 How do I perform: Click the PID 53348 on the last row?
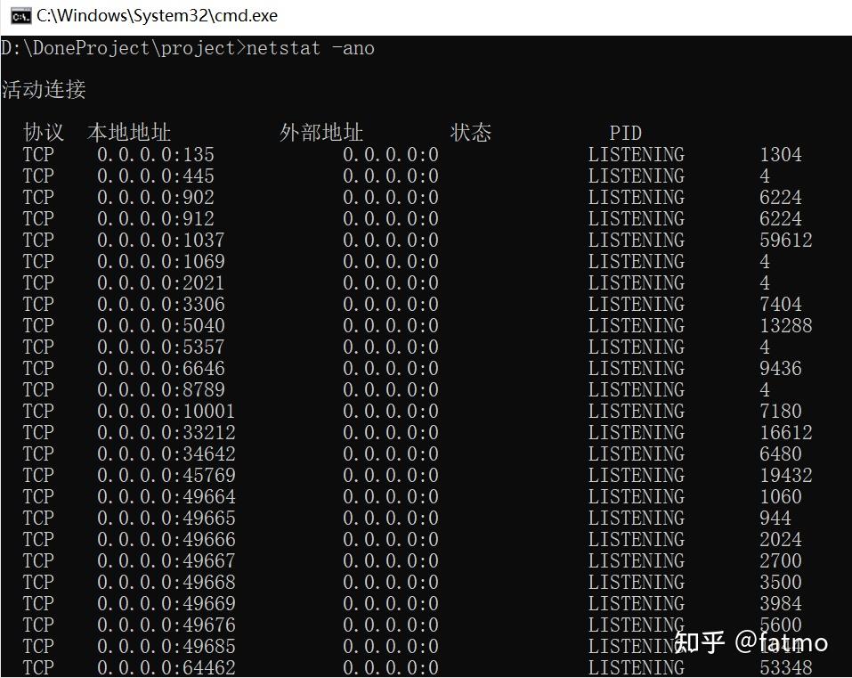coord(787,667)
